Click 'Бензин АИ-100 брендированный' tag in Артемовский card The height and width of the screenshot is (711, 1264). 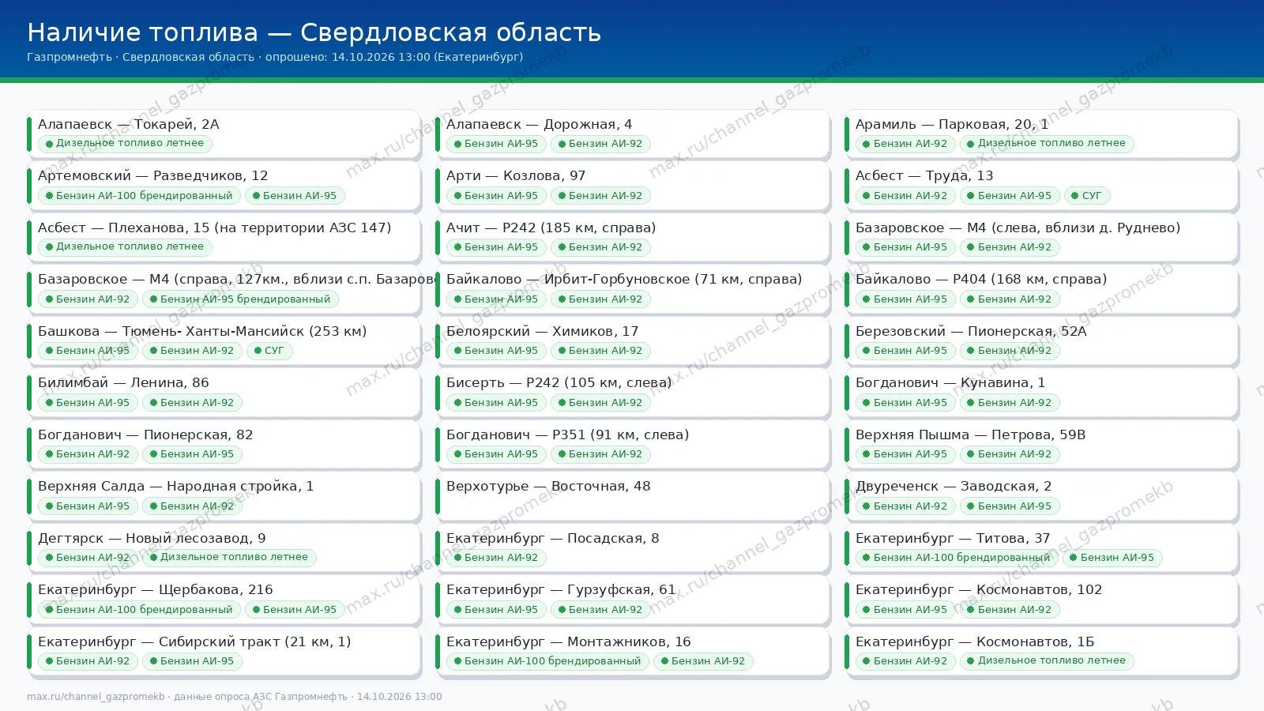(x=139, y=196)
